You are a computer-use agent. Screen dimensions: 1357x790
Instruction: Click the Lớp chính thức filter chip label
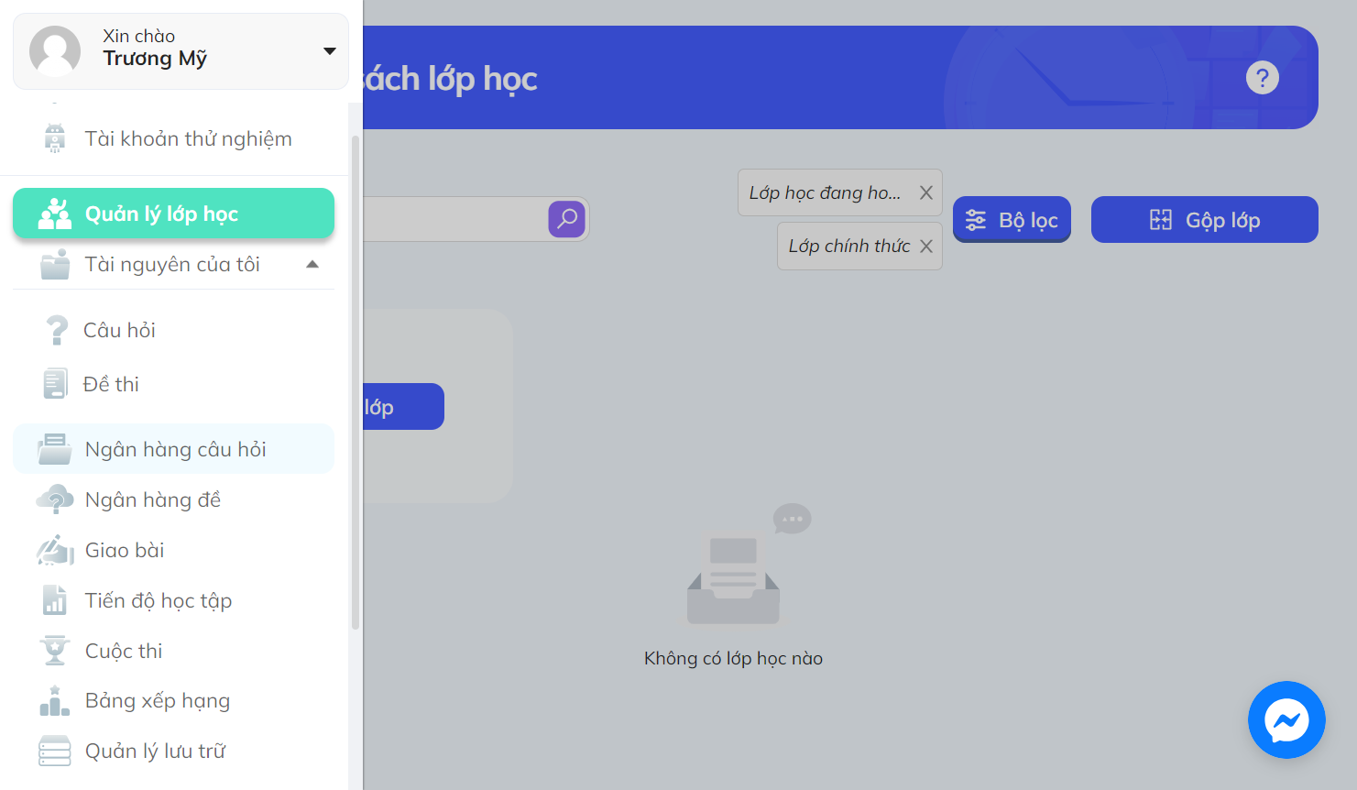point(849,246)
